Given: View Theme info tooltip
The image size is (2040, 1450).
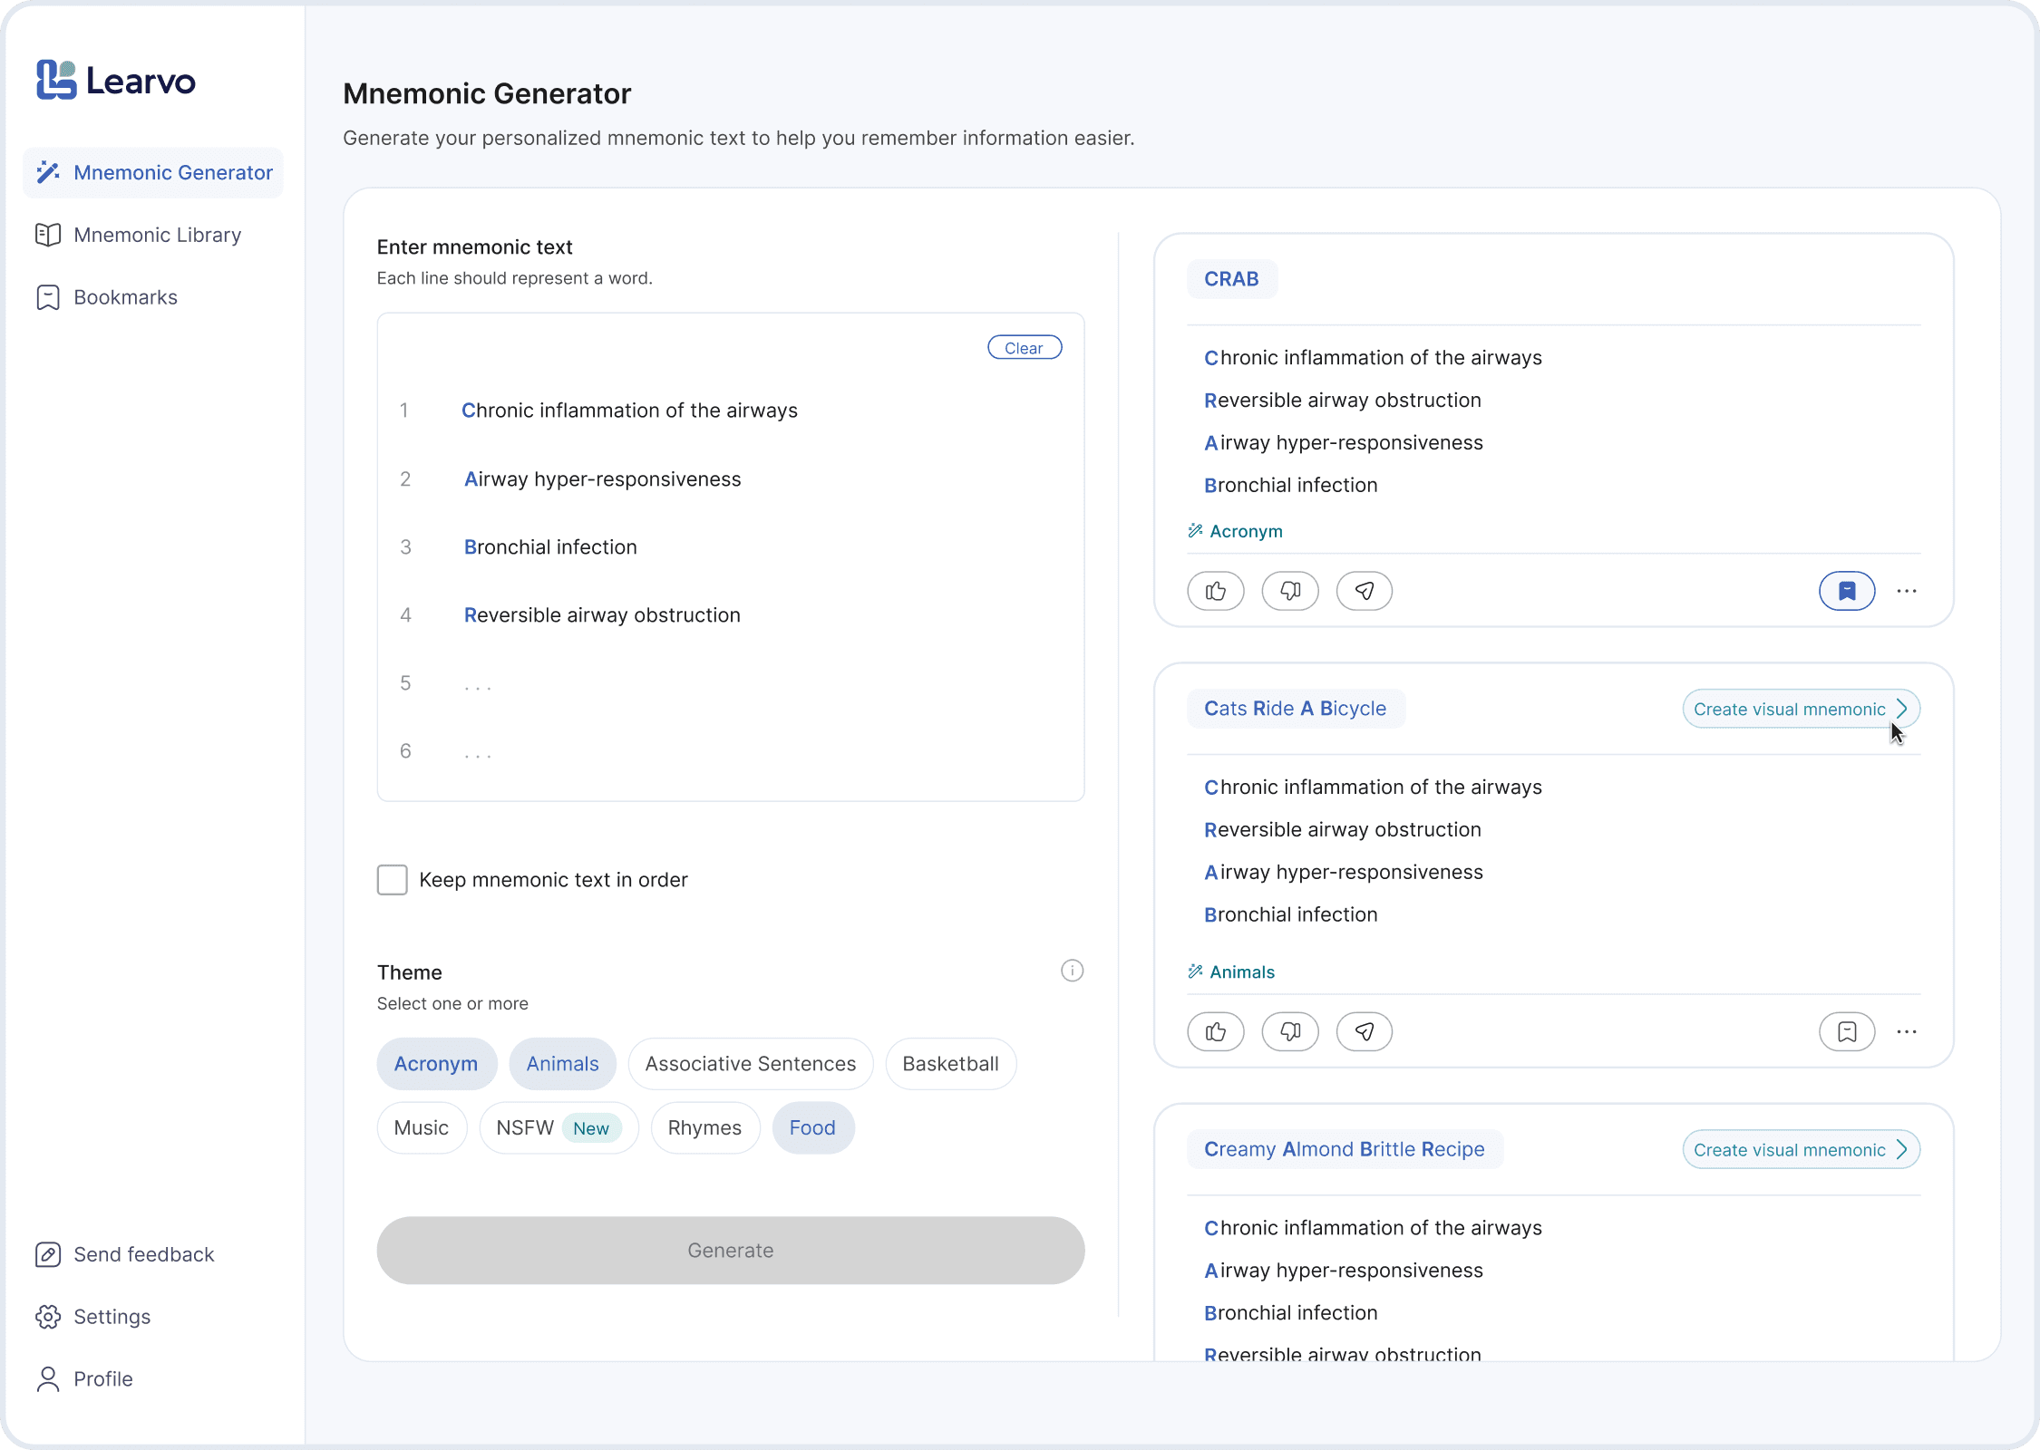Looking at the screenshot, I should pyautogui.click(x=1071, y=971).
